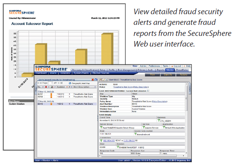Switch to the Profile tab
The width and height of the screenshot is (233, 165).
(x=112, y=70)
